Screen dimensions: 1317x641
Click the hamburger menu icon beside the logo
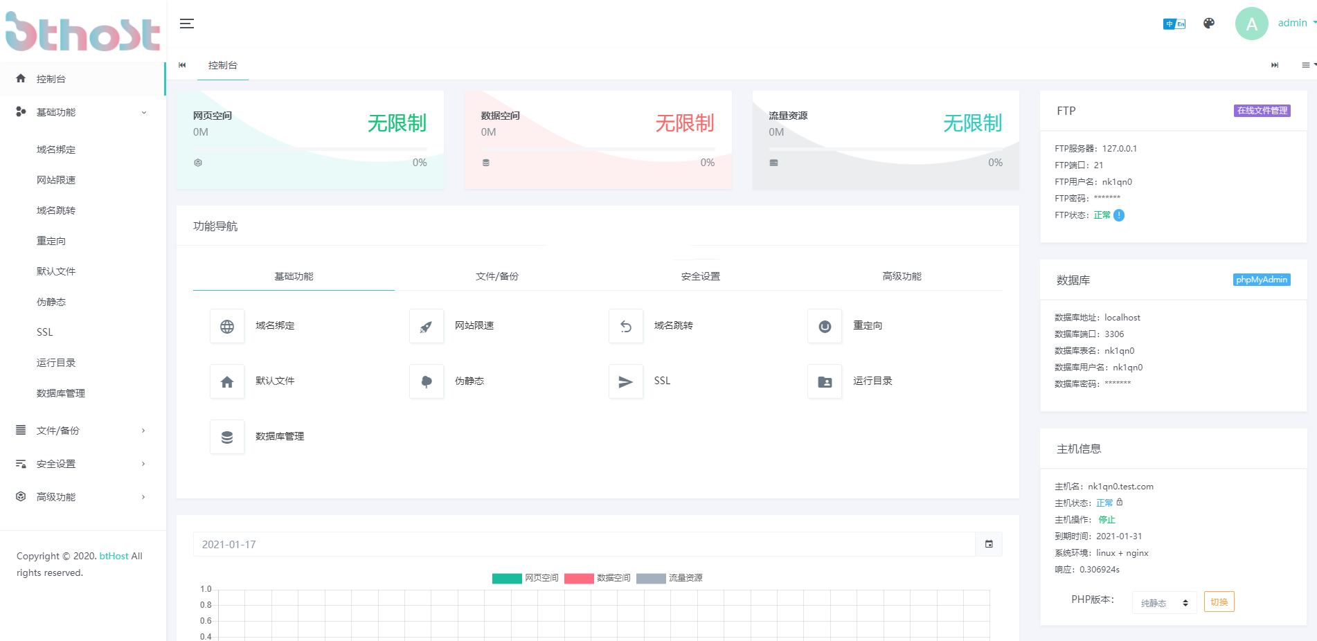tap(186, 23)
